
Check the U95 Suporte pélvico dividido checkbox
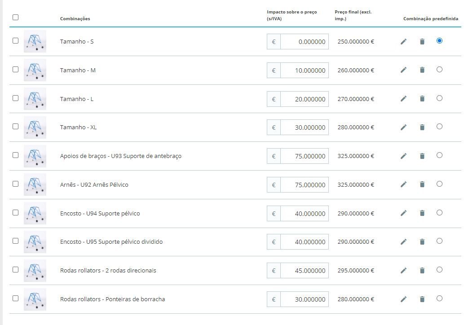[x=15, y=241]
